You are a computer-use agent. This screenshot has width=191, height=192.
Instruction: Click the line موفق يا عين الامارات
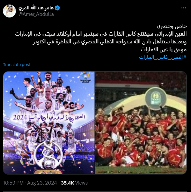click(x=164, y=50)
